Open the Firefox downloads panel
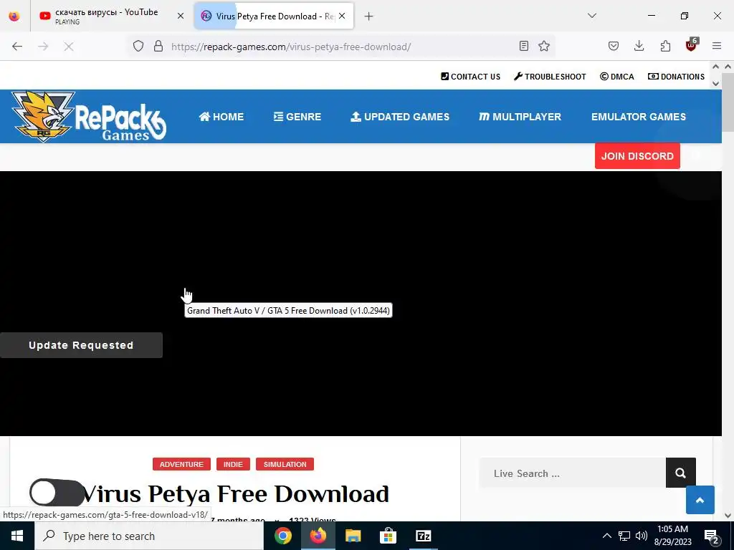The width and height of the screenshot is (734, 550). pyautogui.click(x=639, y=46)
